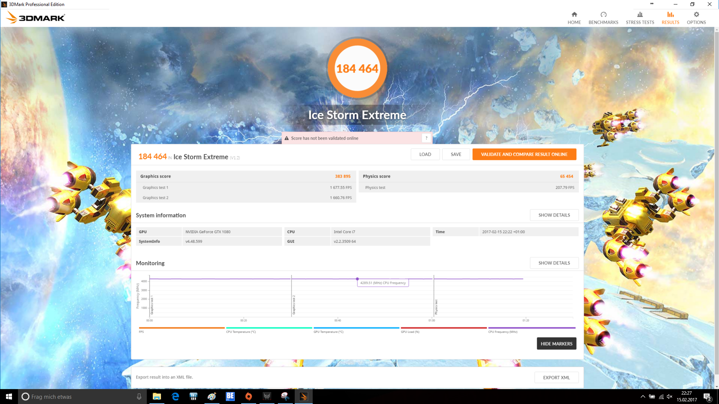Open Benchmarks via the gauge icon

[603, 15]
